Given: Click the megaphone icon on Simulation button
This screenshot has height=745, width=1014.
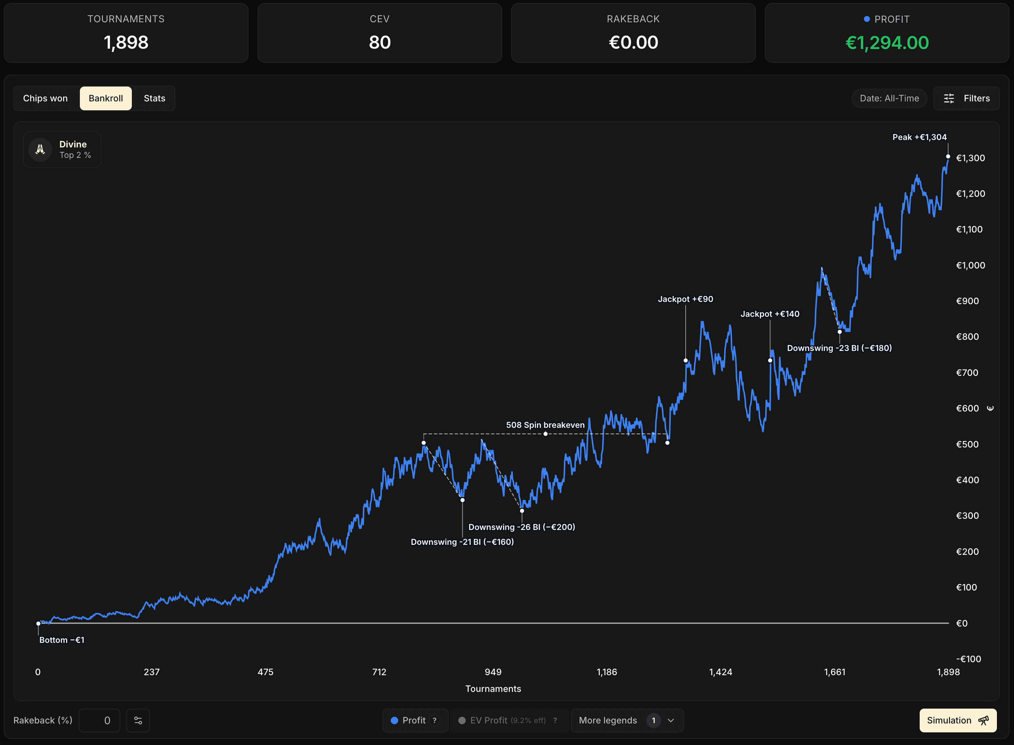Looking at the screenshot, I should click(983, 720).
